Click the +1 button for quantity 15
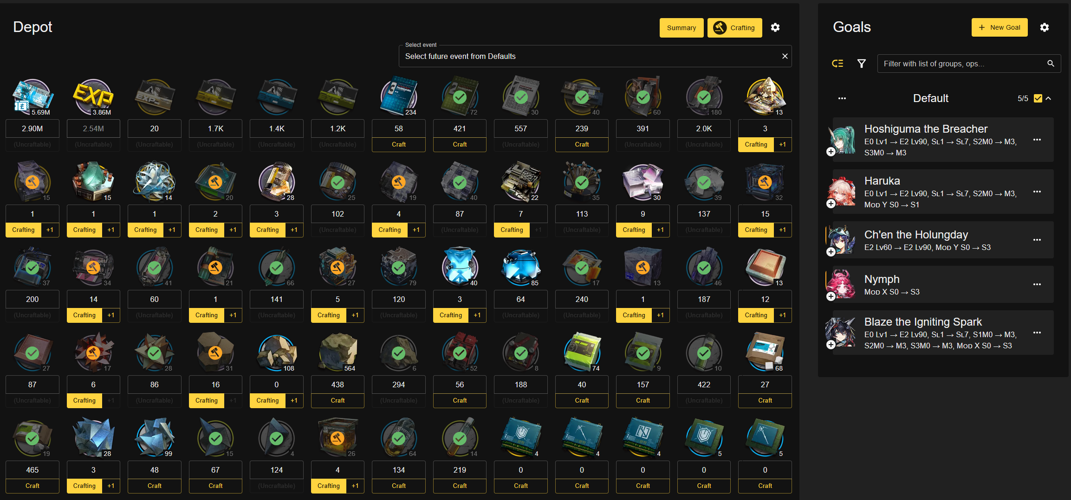The width and height of the screenshot is (1071, 500). tap(783, 230)
